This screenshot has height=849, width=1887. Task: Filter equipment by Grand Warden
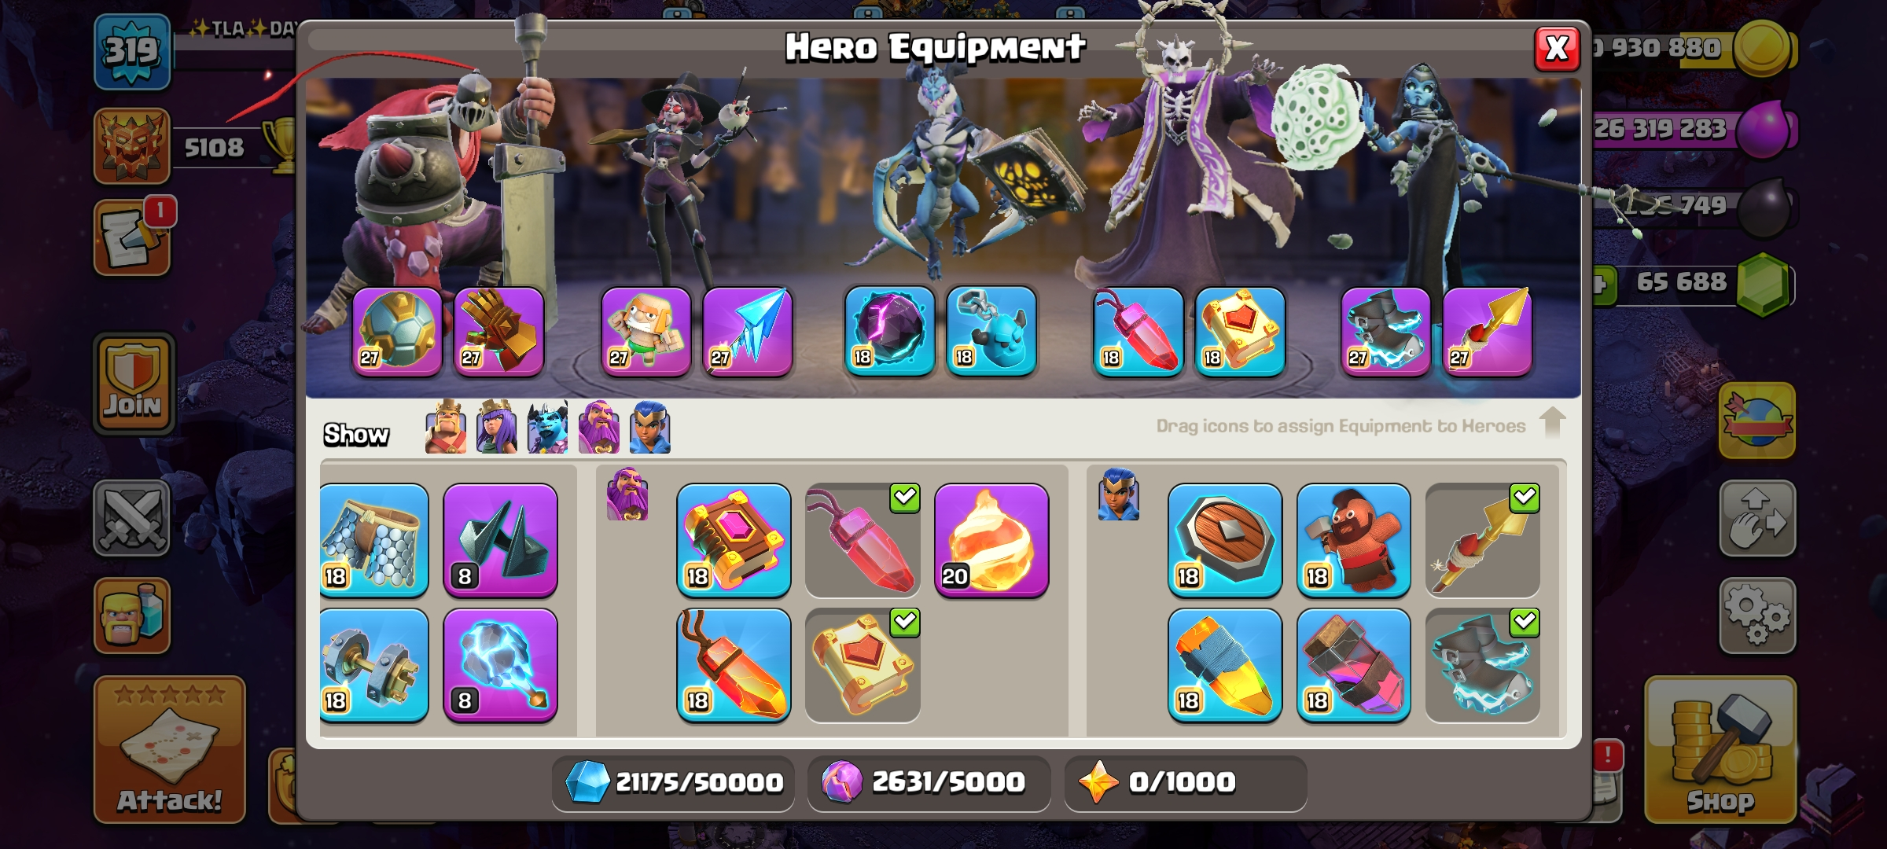click(599, 427)
